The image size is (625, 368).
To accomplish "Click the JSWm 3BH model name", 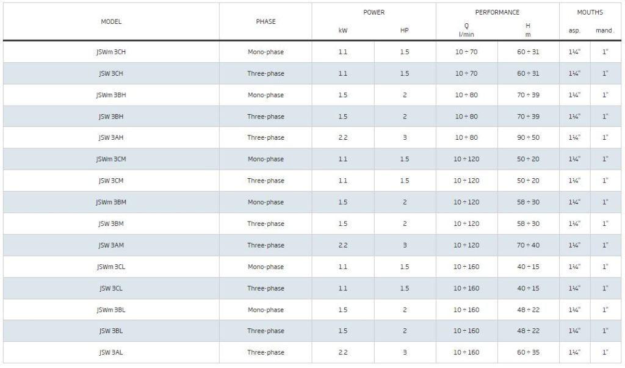I will (111, 95).
